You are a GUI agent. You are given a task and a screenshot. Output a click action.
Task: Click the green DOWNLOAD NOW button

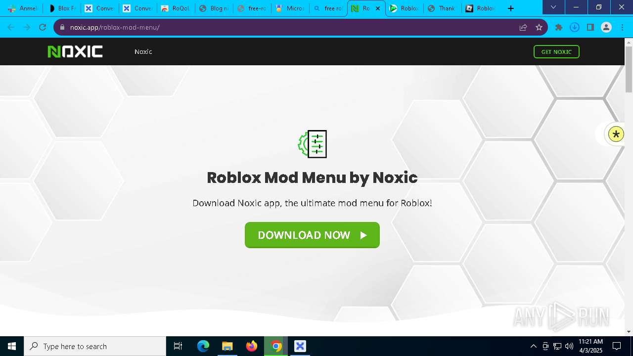(312, 235)
